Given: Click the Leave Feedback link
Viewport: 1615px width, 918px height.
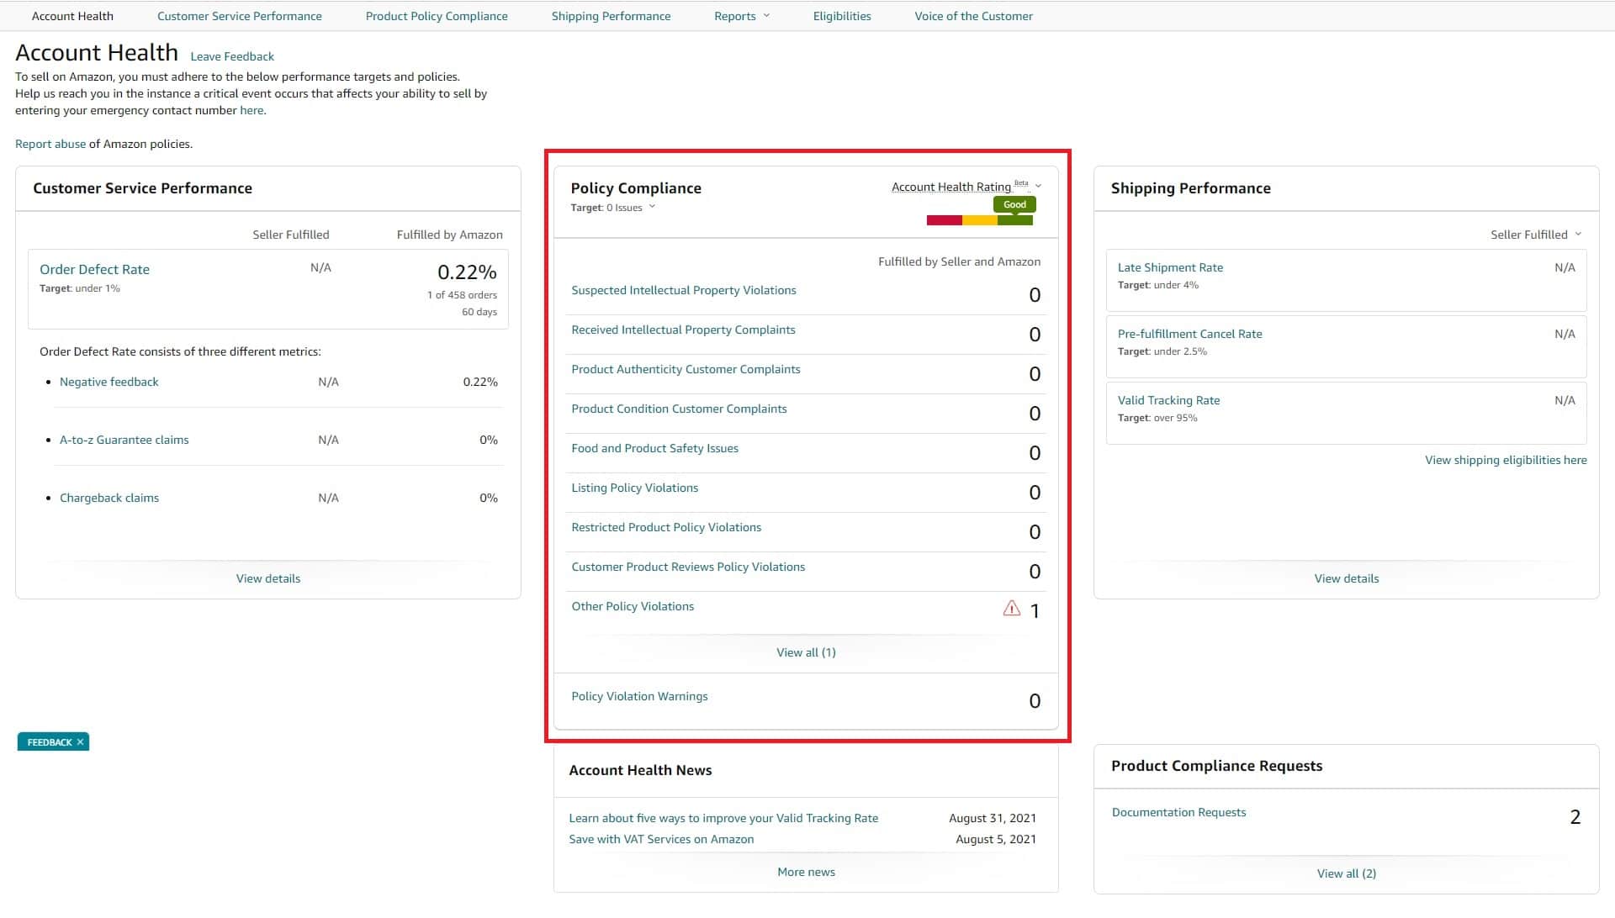Looking at the screenshot, I should (232, 56).
